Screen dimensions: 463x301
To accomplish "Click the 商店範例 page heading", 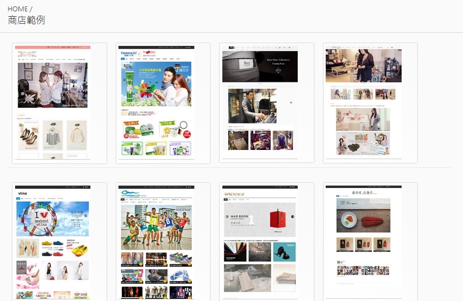I will [26, 20].
